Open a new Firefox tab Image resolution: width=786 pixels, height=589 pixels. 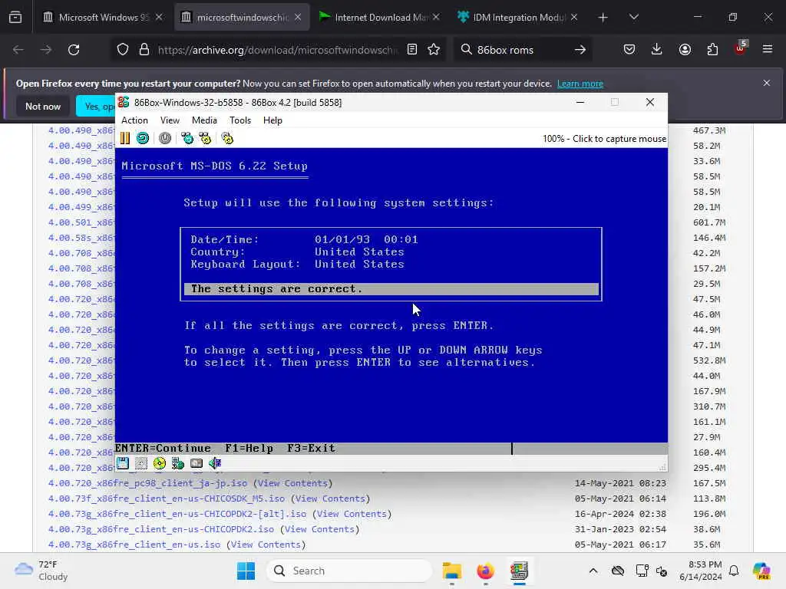603,18
